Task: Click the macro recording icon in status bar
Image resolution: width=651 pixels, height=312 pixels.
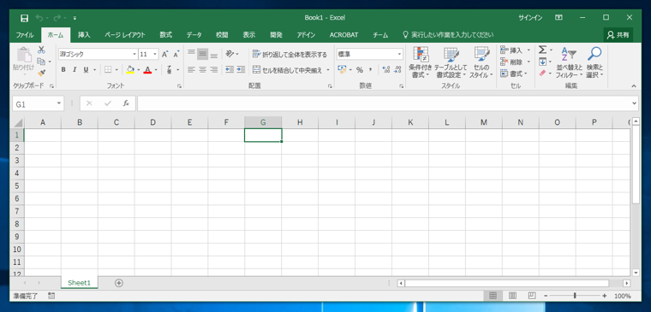Action: click(x=51, y=296)
